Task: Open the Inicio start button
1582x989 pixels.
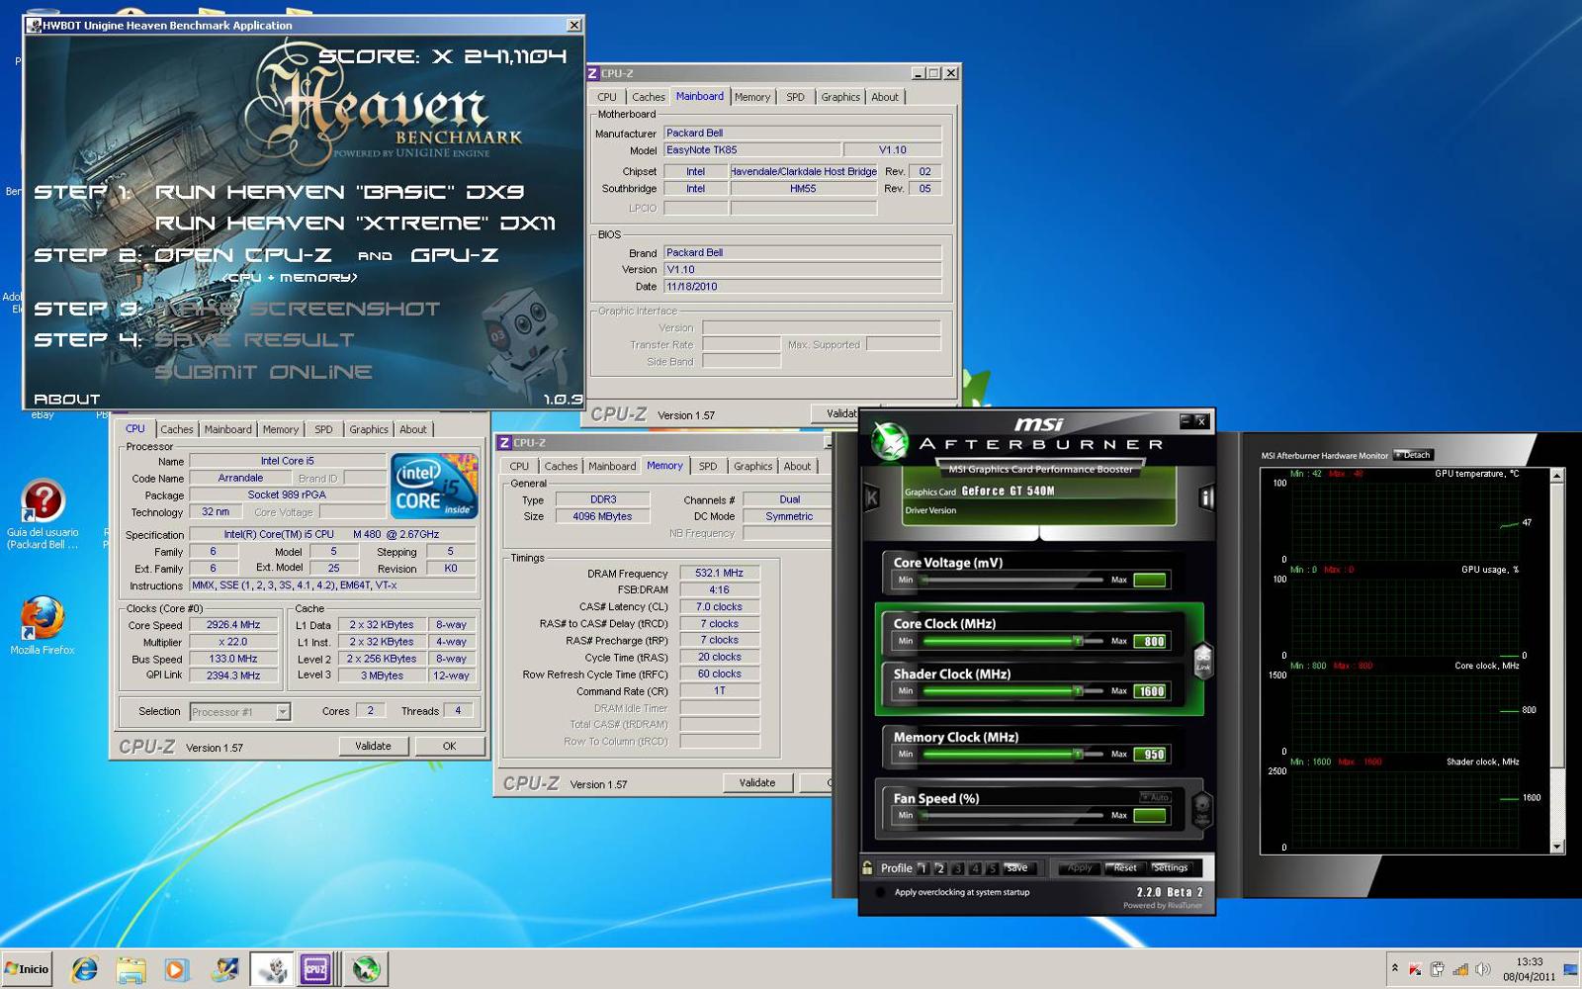Action: pyautogui.click(x=27, y=969)
